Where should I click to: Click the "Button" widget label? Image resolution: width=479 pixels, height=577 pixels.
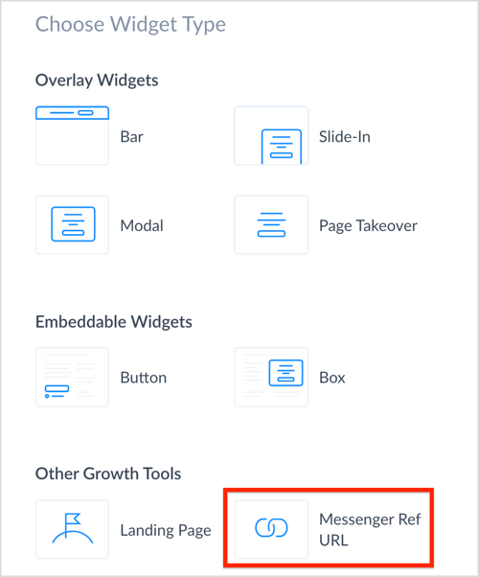(x=144, y=378)
